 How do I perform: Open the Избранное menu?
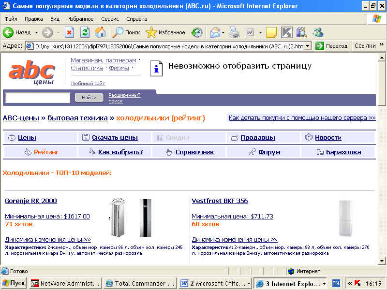[x=80, y=19]
